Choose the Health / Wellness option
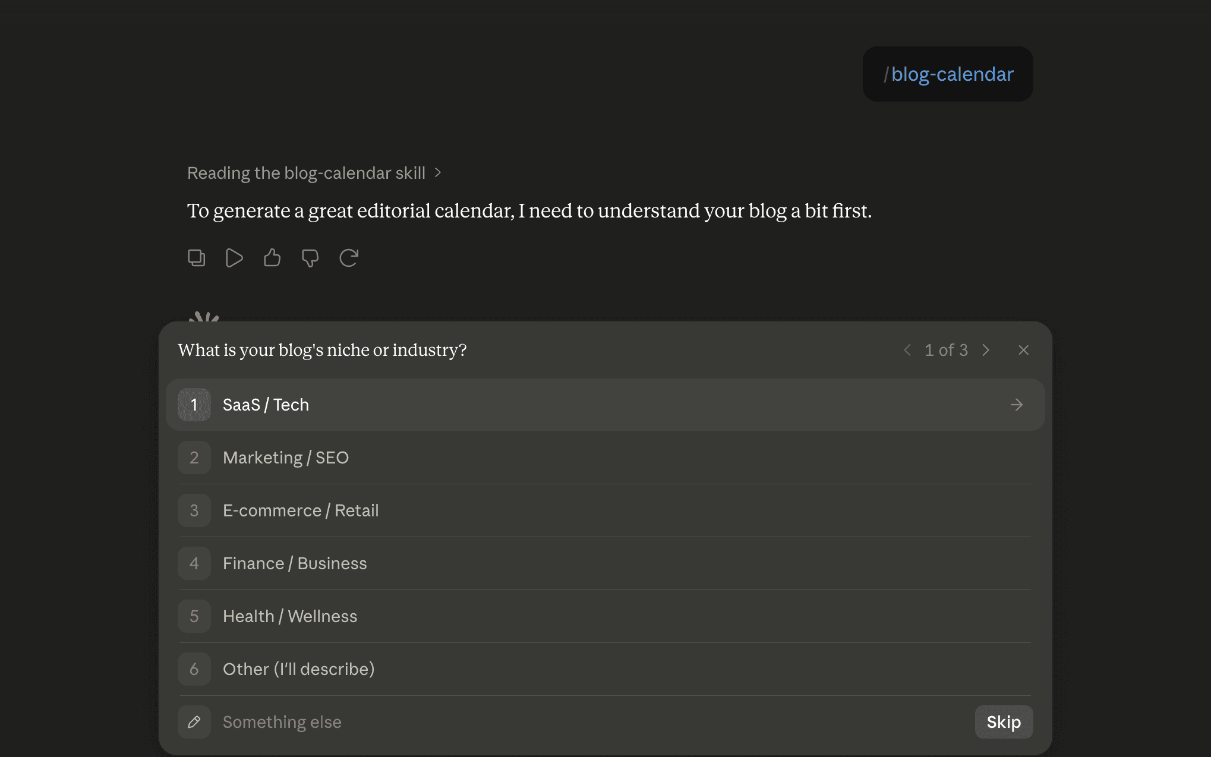This screenshot has width=1211, height=757. click(x=605, y=616)
